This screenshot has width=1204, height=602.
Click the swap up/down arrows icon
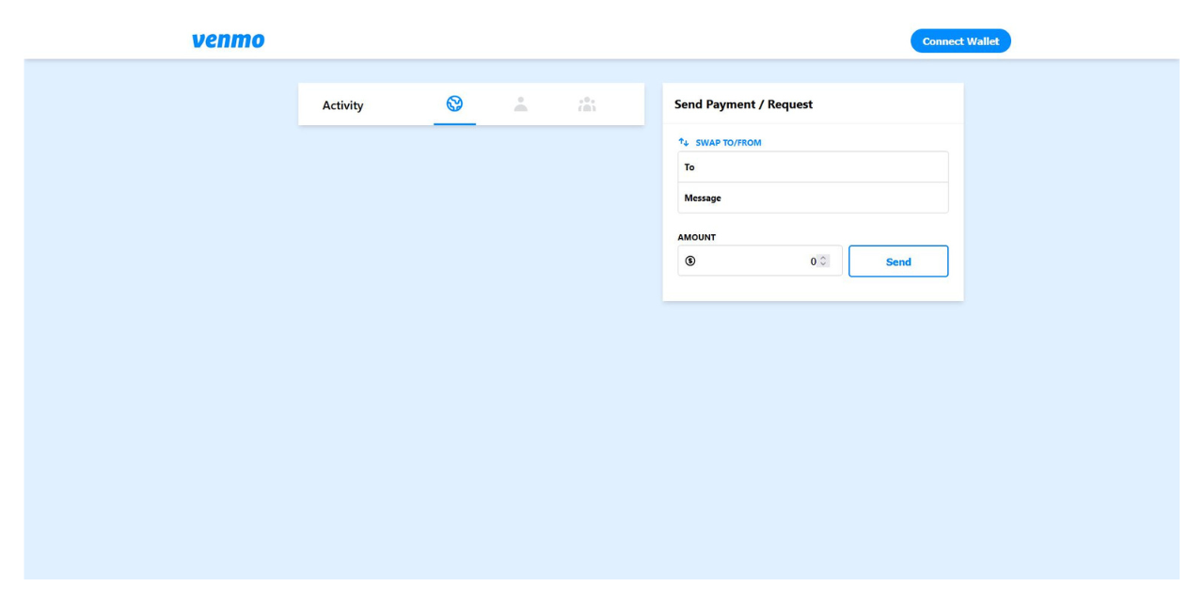[x=683, y=141]
